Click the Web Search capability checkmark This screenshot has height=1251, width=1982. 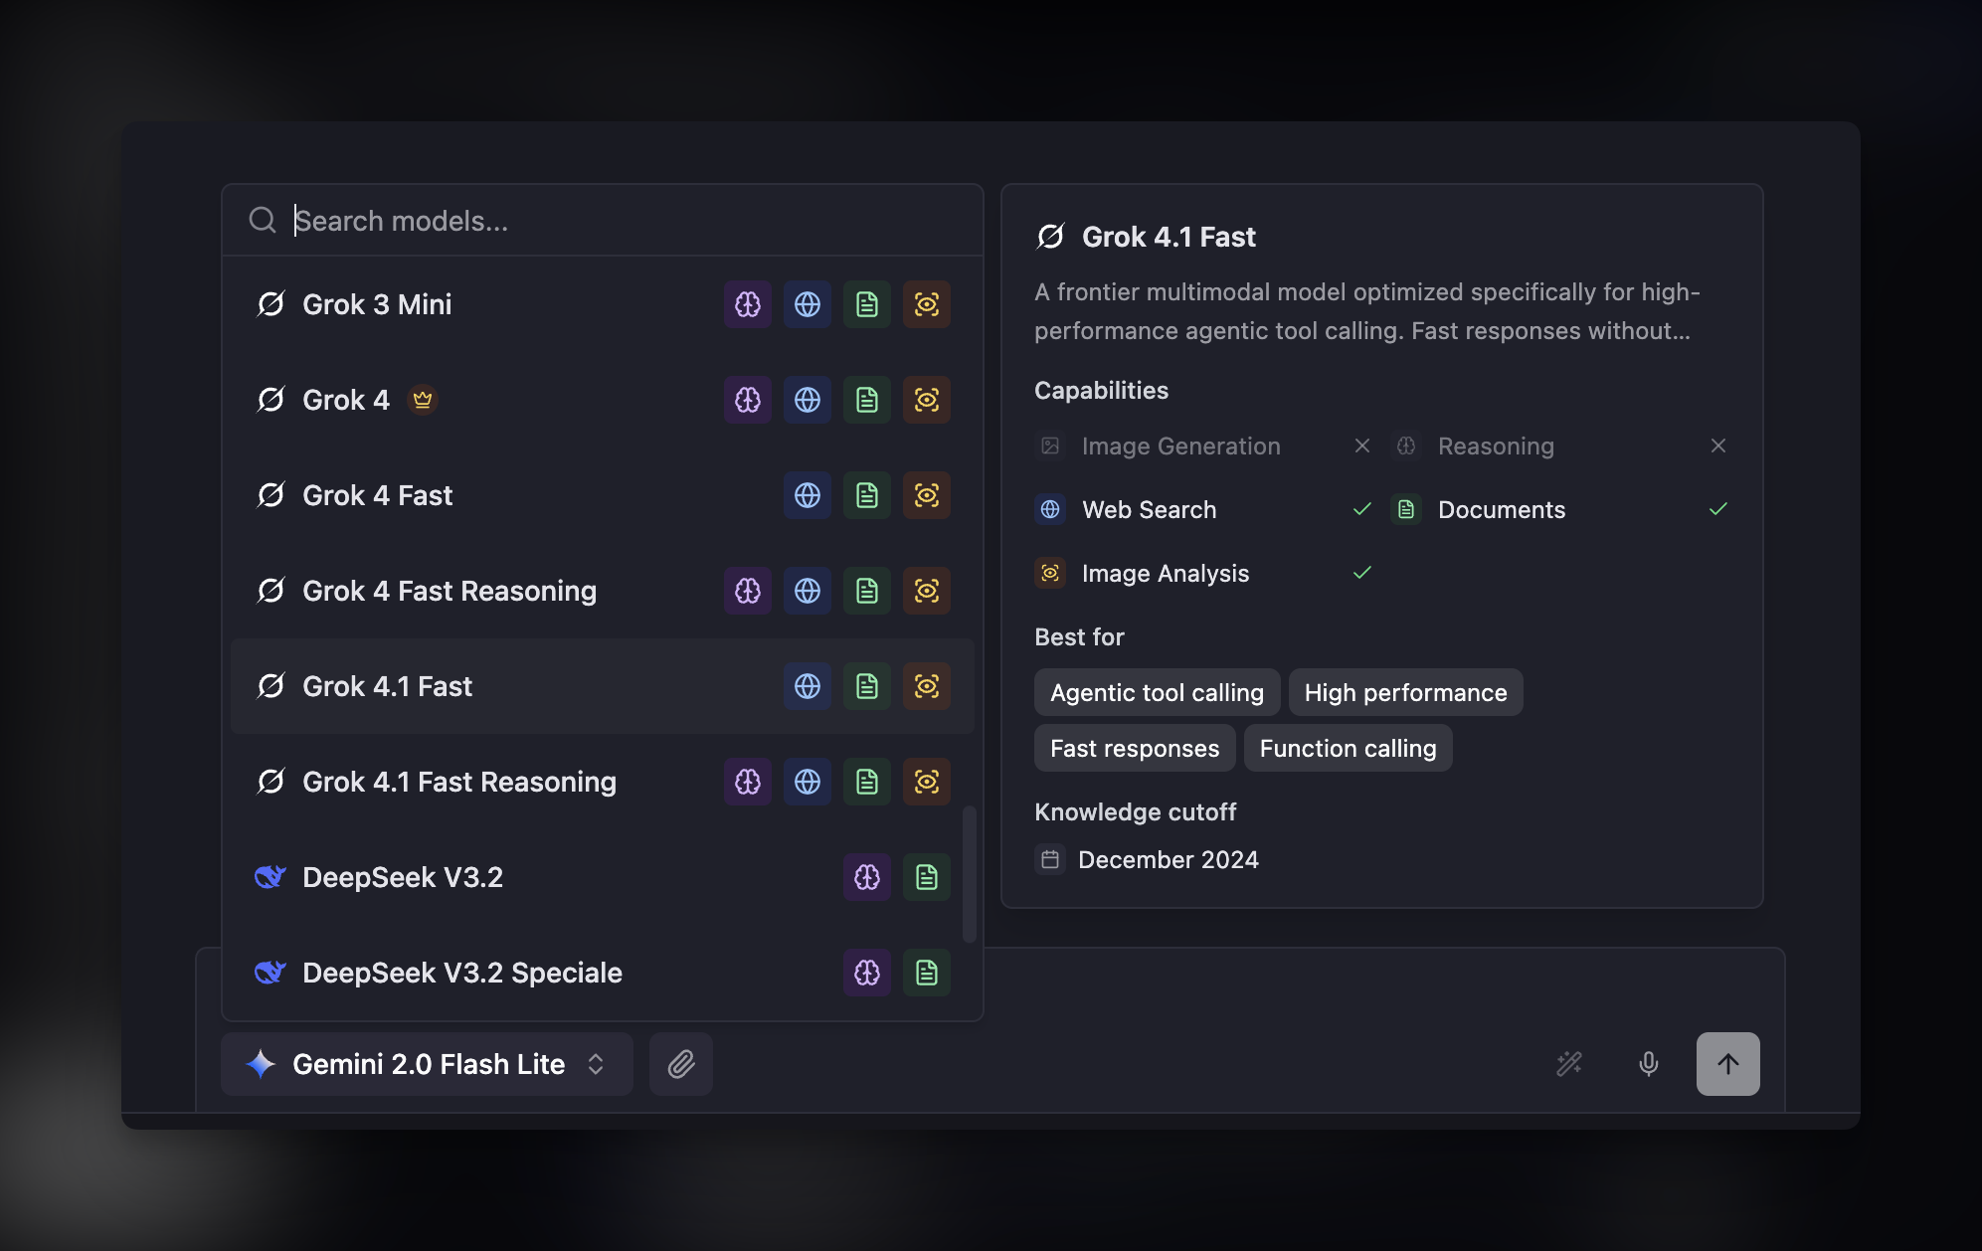tap(1362, 509)
